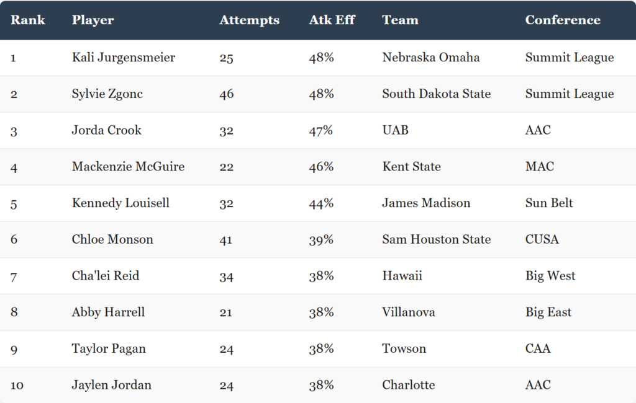Select the Nebraska Omaha team cell
The height and width of the screenshot is (403, 636).
tap(431, 57)
